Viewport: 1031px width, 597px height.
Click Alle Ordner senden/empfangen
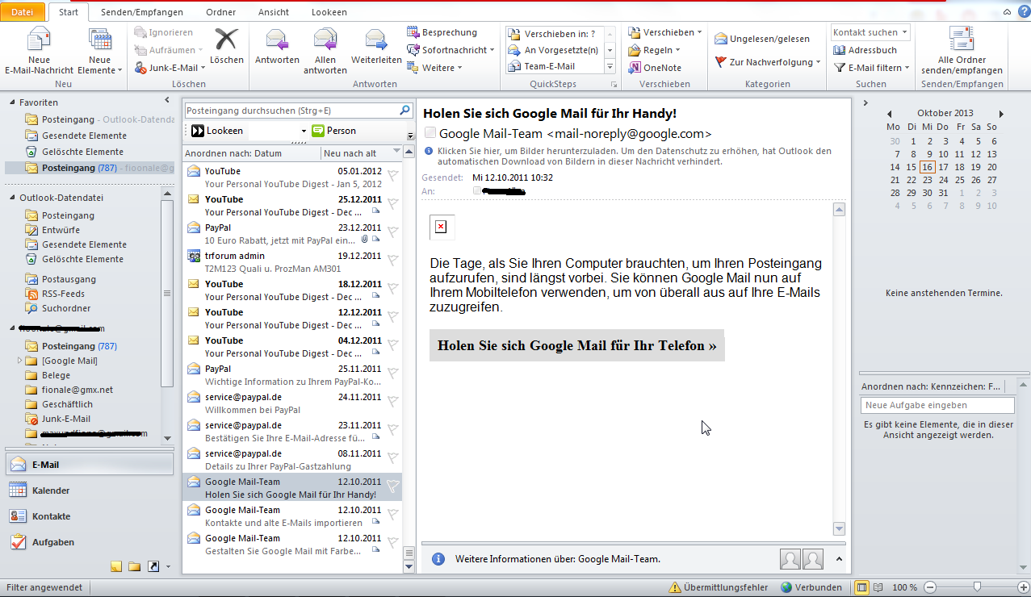961,50
